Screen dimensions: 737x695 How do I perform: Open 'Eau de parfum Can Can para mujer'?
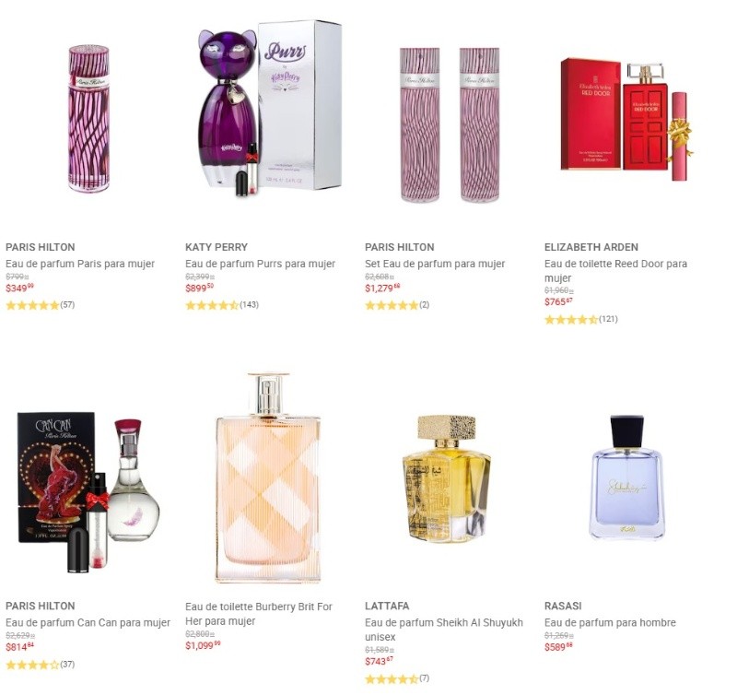pos(88,622)
